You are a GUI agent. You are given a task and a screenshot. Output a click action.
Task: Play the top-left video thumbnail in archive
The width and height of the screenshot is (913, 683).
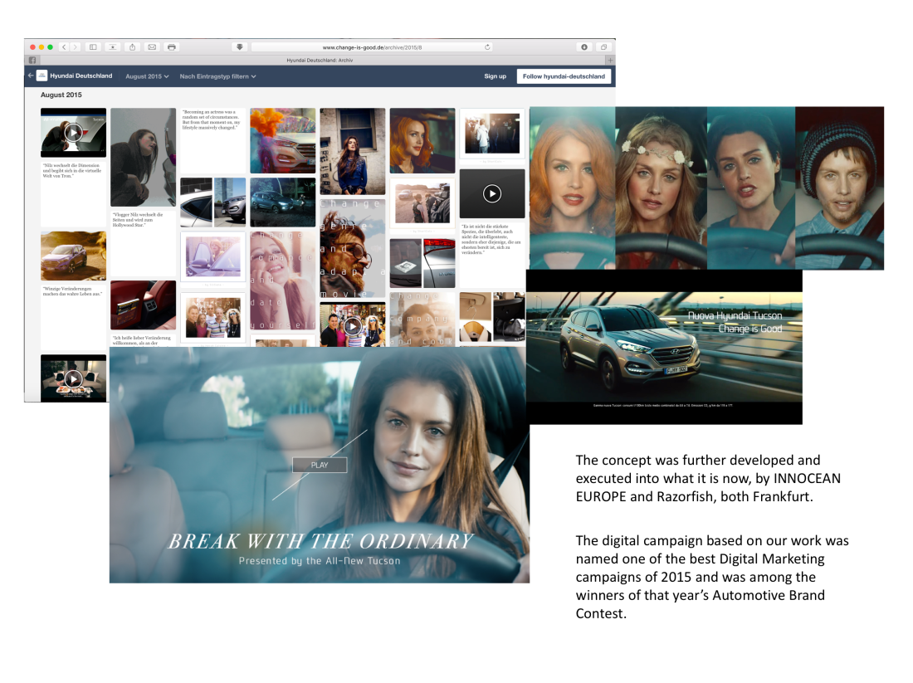pos(74,132)
